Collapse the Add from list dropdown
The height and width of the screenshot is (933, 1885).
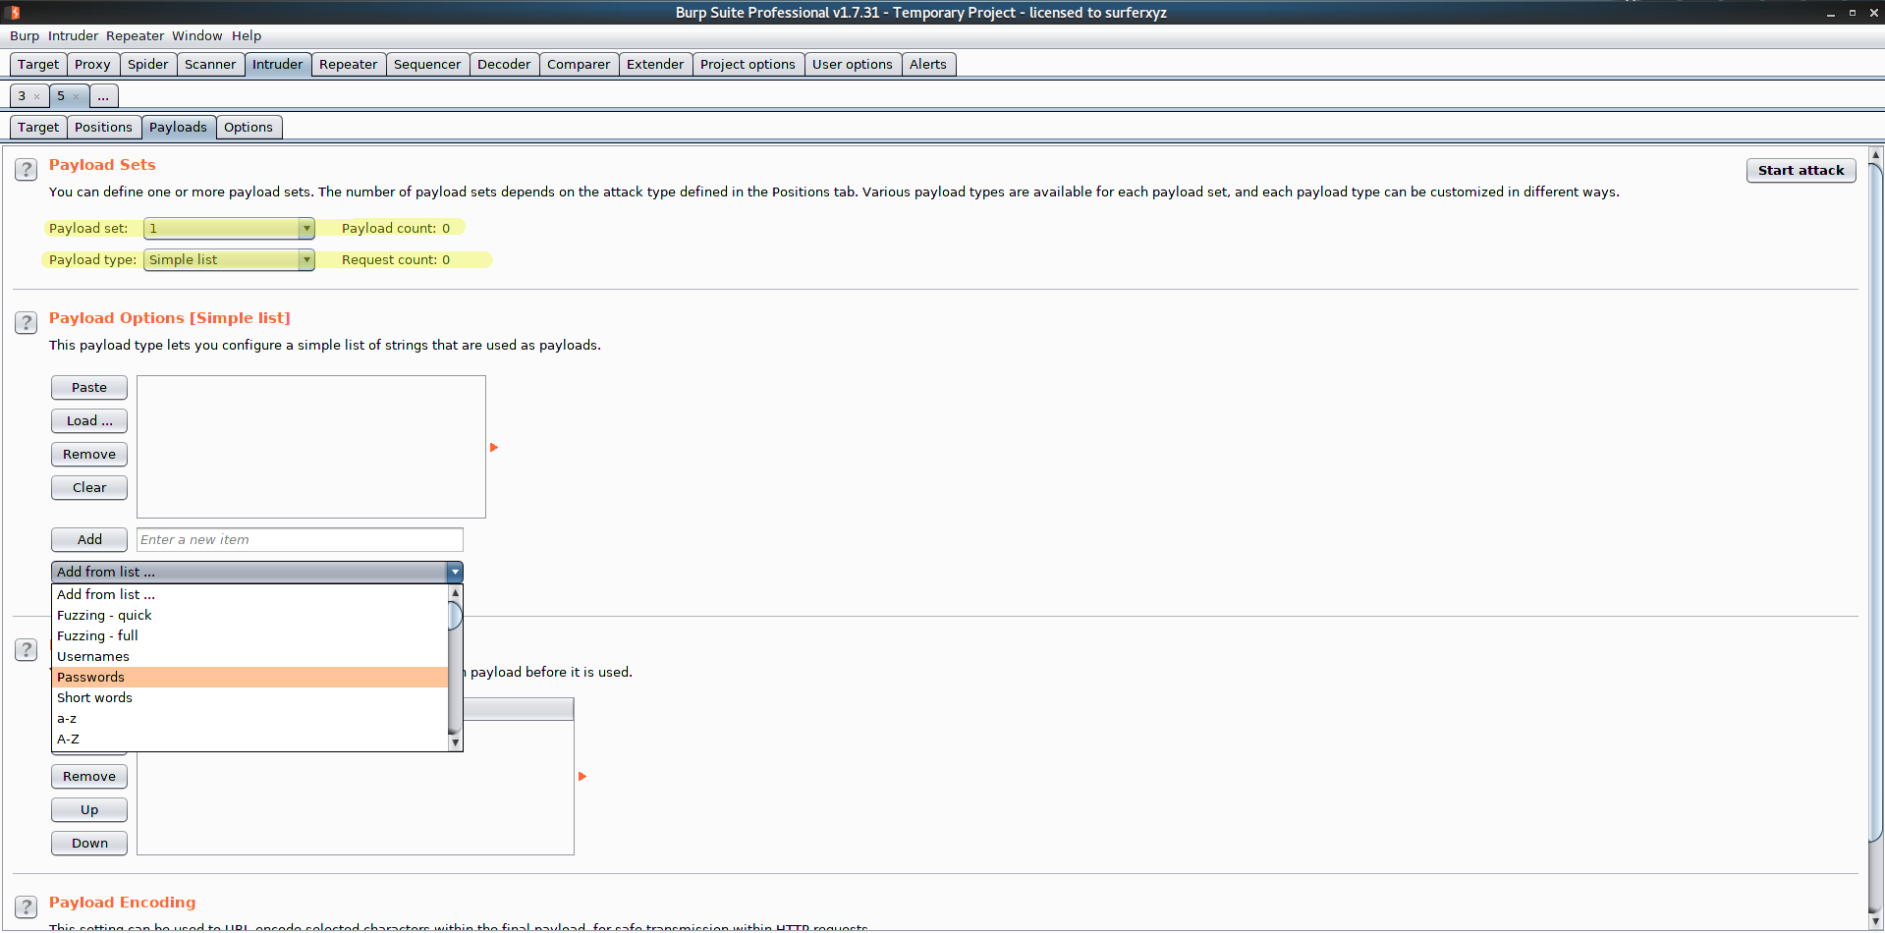pos(455,572)
